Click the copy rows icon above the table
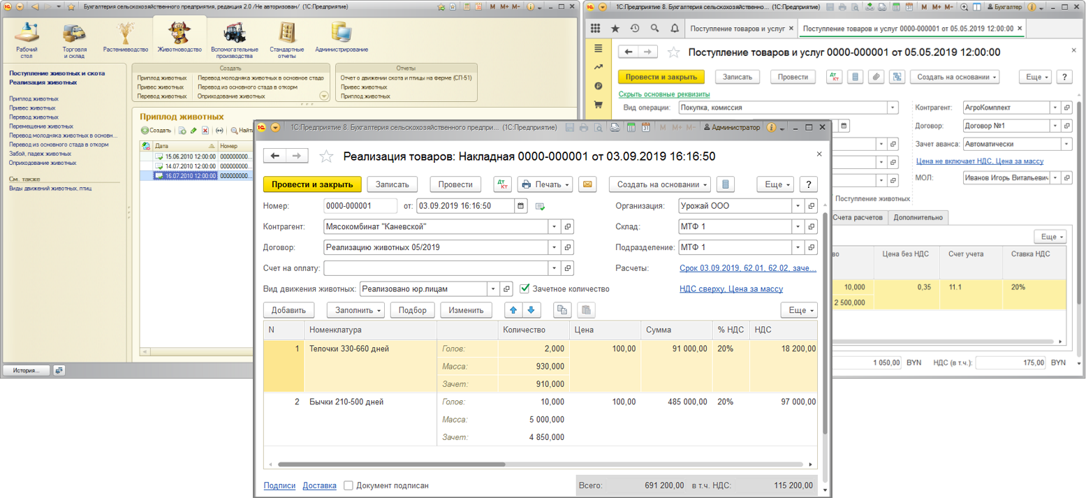Image resolution: width=1086 pixels, height=498 pixels. tap(562, 309)
